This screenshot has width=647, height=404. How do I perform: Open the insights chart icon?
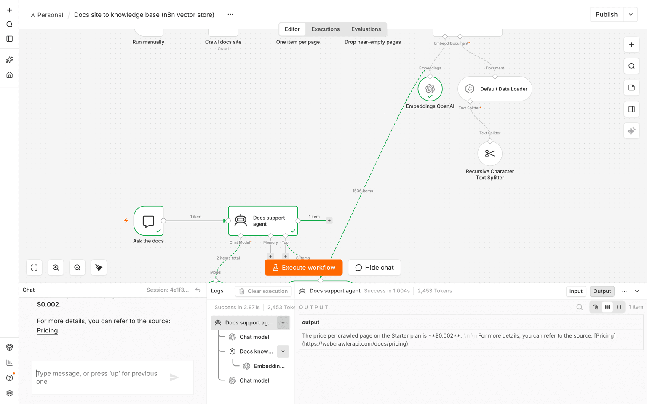[9, 363]
